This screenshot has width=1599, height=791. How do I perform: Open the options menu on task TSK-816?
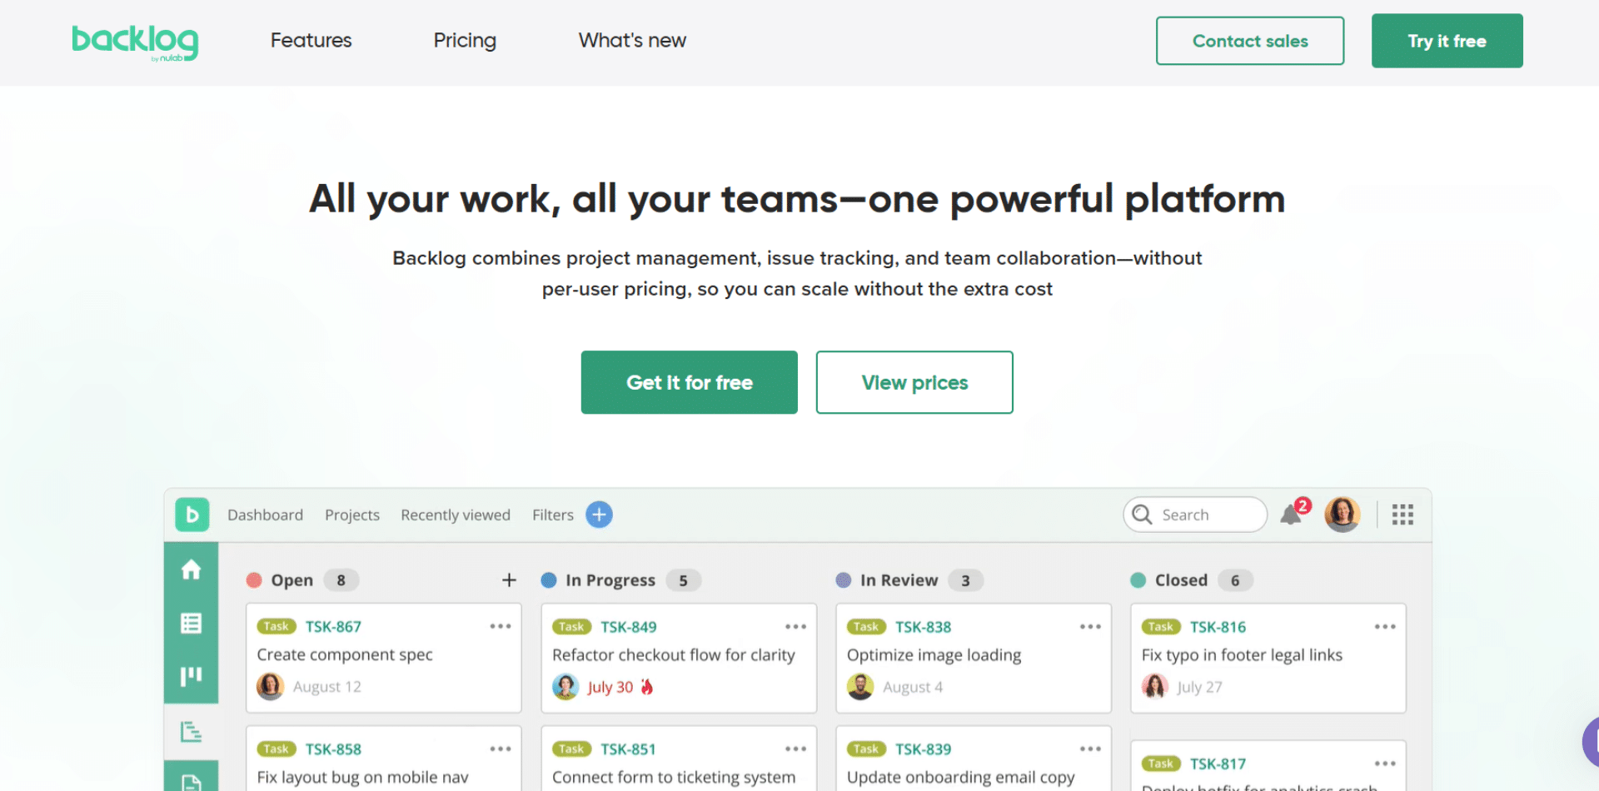point(1385,626)
